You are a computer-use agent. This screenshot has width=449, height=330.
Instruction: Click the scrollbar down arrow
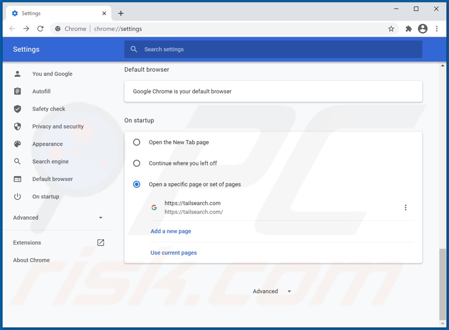tap(442, 323)
